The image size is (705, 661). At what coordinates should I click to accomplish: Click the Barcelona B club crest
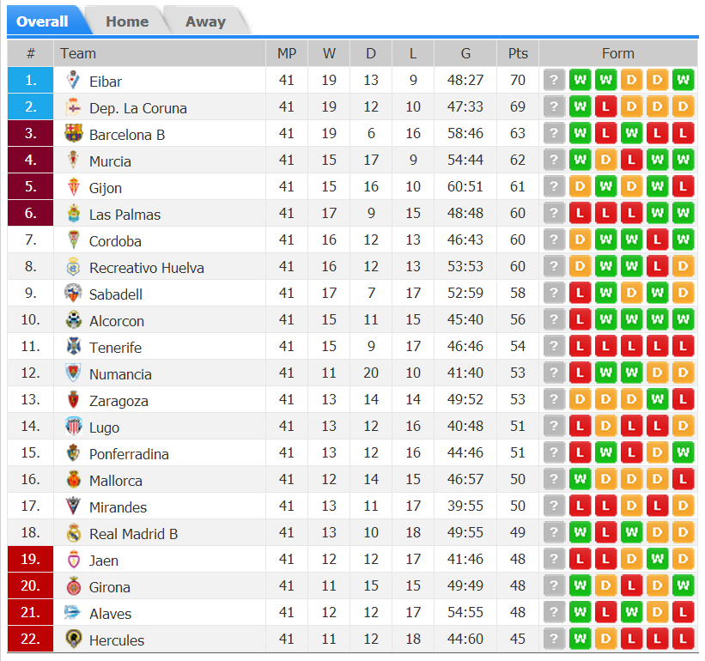coord(73,134)
